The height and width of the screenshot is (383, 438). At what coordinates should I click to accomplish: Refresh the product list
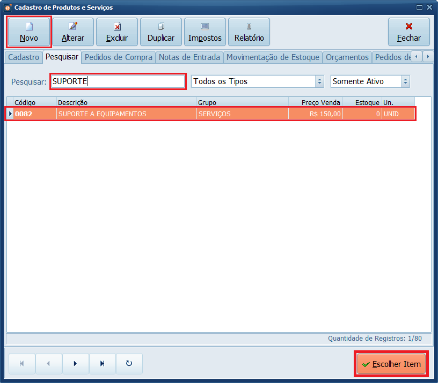click(129, 363)
